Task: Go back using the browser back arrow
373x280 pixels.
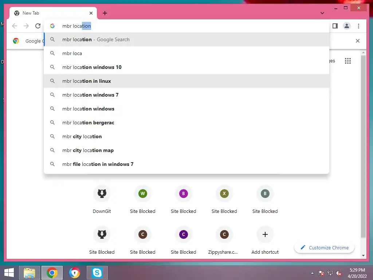Action: pyautogui.click(x=15, y=26)
